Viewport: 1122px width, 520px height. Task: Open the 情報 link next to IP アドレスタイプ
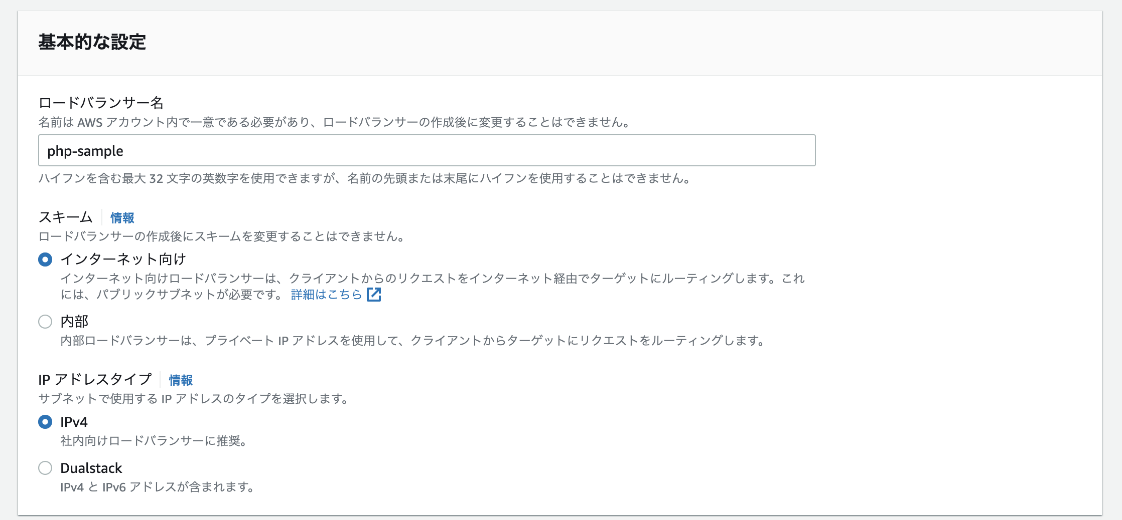pos(181,380)
